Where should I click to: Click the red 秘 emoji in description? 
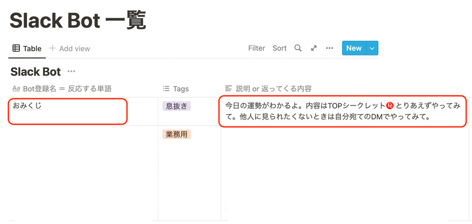click(391, 106)
